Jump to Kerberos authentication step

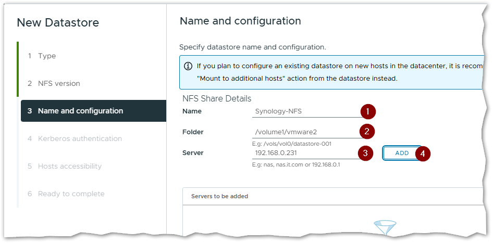[80, 138]
